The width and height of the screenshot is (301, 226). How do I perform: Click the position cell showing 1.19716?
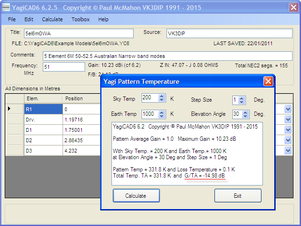coord(81,120)
